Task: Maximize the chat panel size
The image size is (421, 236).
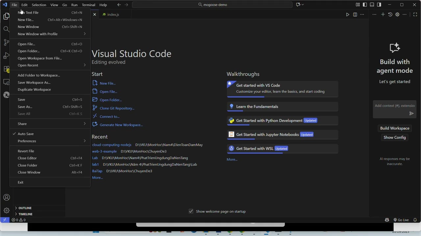Action: [x=415, y=14]
